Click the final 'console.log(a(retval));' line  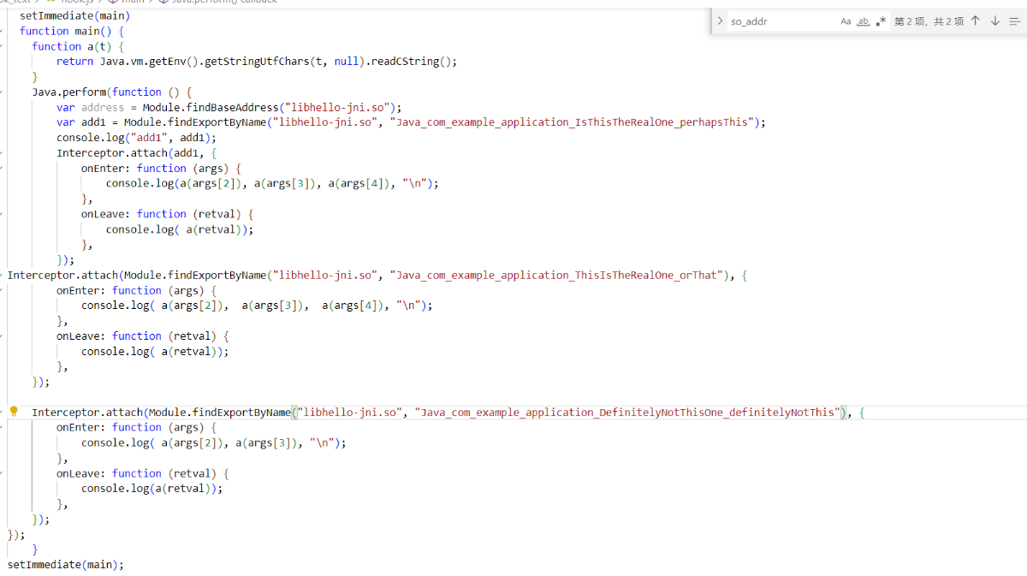[151, 489]
